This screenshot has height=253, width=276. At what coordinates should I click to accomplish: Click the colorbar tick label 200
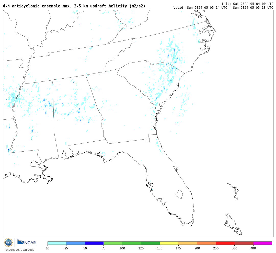[x=197, y=248]
